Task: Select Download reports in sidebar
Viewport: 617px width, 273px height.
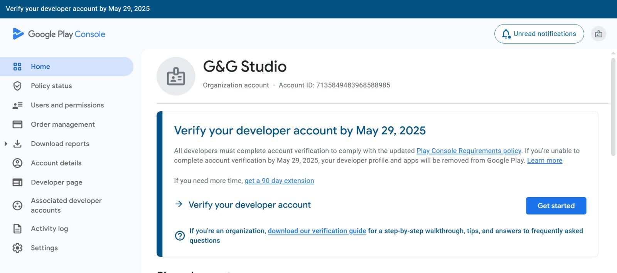Action: (x=66, y=144)
